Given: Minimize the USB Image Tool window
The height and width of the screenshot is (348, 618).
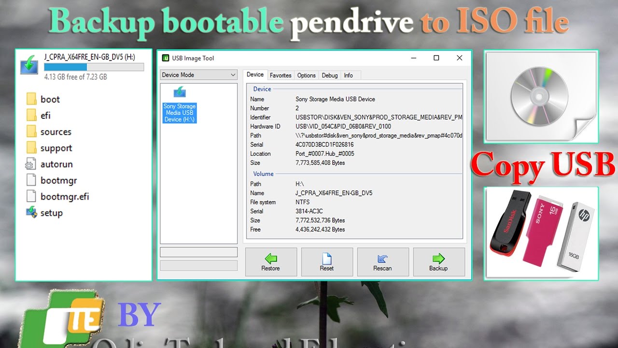Looking at the screenshot, I should 413,58.
